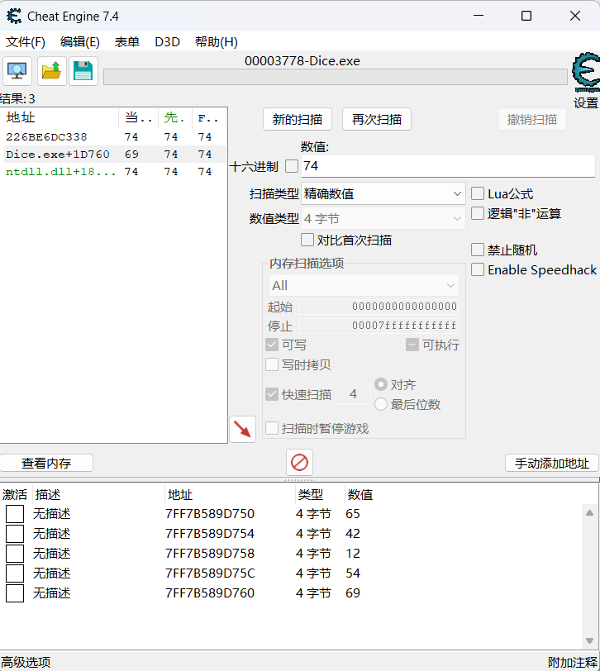
Task: Click the address list scrollbar down arrow
Action: coord(590,640)
